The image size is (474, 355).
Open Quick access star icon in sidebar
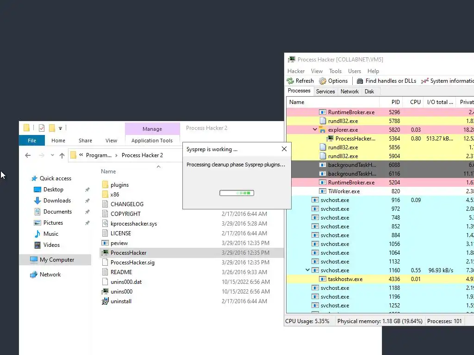coord(34,178)
